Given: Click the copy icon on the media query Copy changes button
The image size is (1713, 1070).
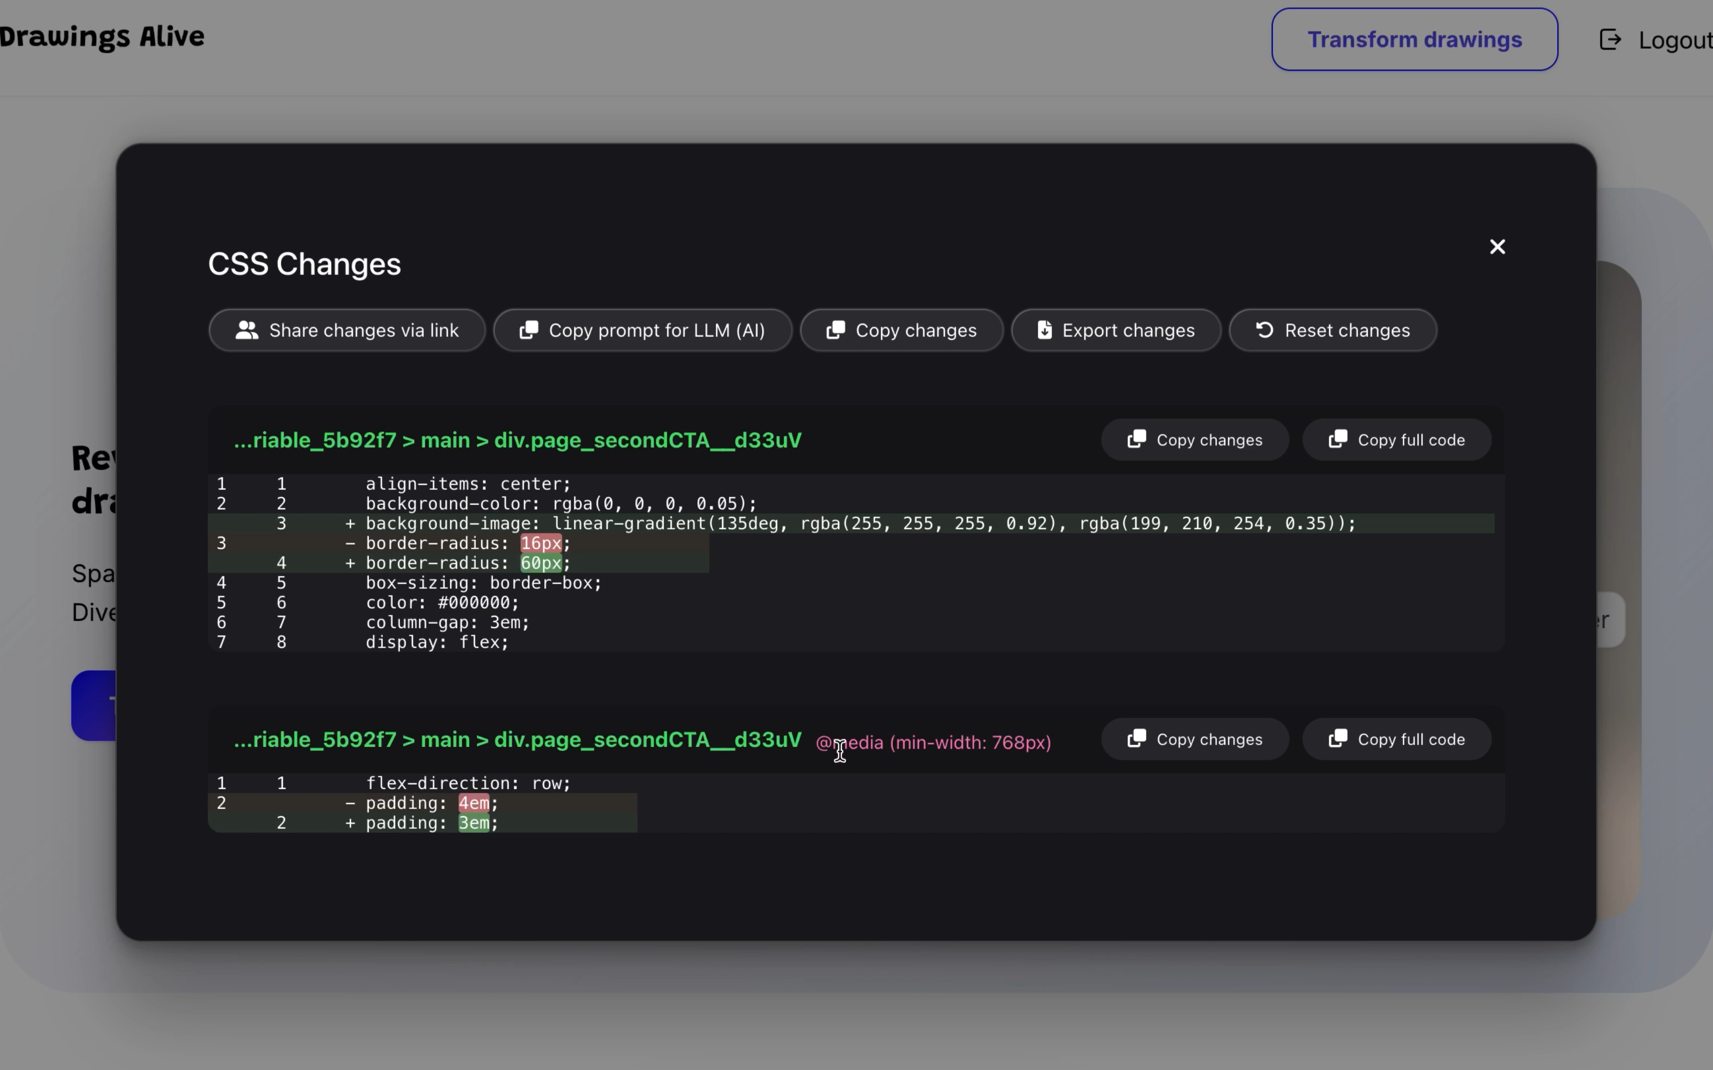Looking at the screenshot, I should click(x=1137, y=739).
